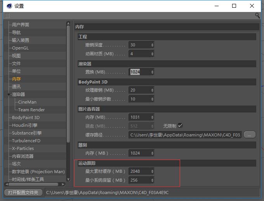Toggle the 无限制 checkbox
Viewport: 264px width, 201px height.
coord(180,126)
